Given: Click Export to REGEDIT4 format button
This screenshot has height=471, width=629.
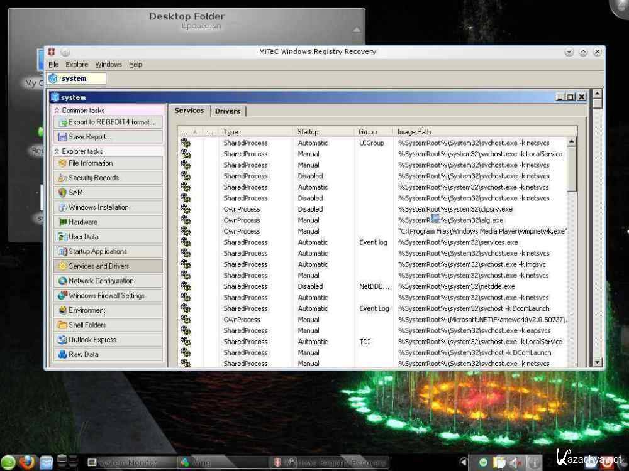Looking at the screenshot, I should [x=107, y=122].
